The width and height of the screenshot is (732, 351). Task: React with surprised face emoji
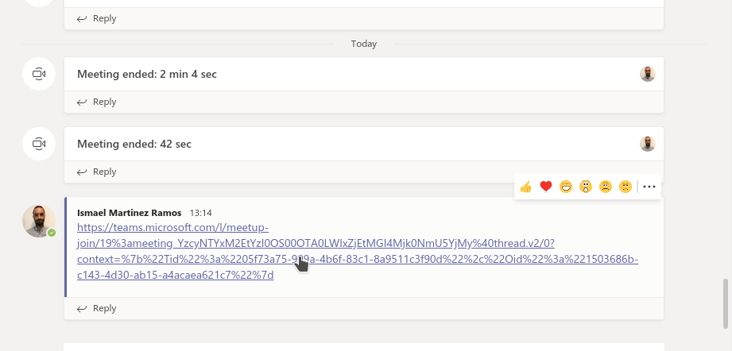[586, 187]
